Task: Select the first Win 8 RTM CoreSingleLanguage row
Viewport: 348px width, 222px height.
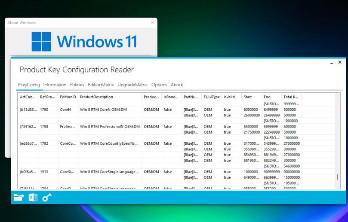Action: (176, 172)
